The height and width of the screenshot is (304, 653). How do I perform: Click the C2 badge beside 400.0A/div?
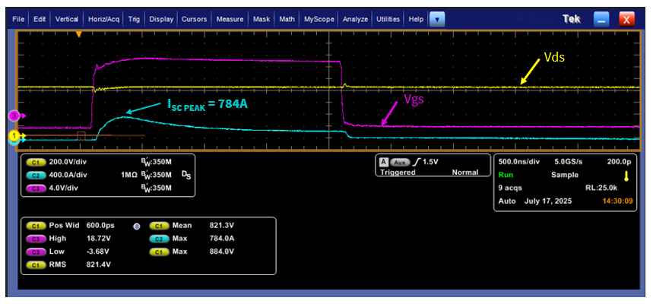pyautogui.click(x=36, y=175)
